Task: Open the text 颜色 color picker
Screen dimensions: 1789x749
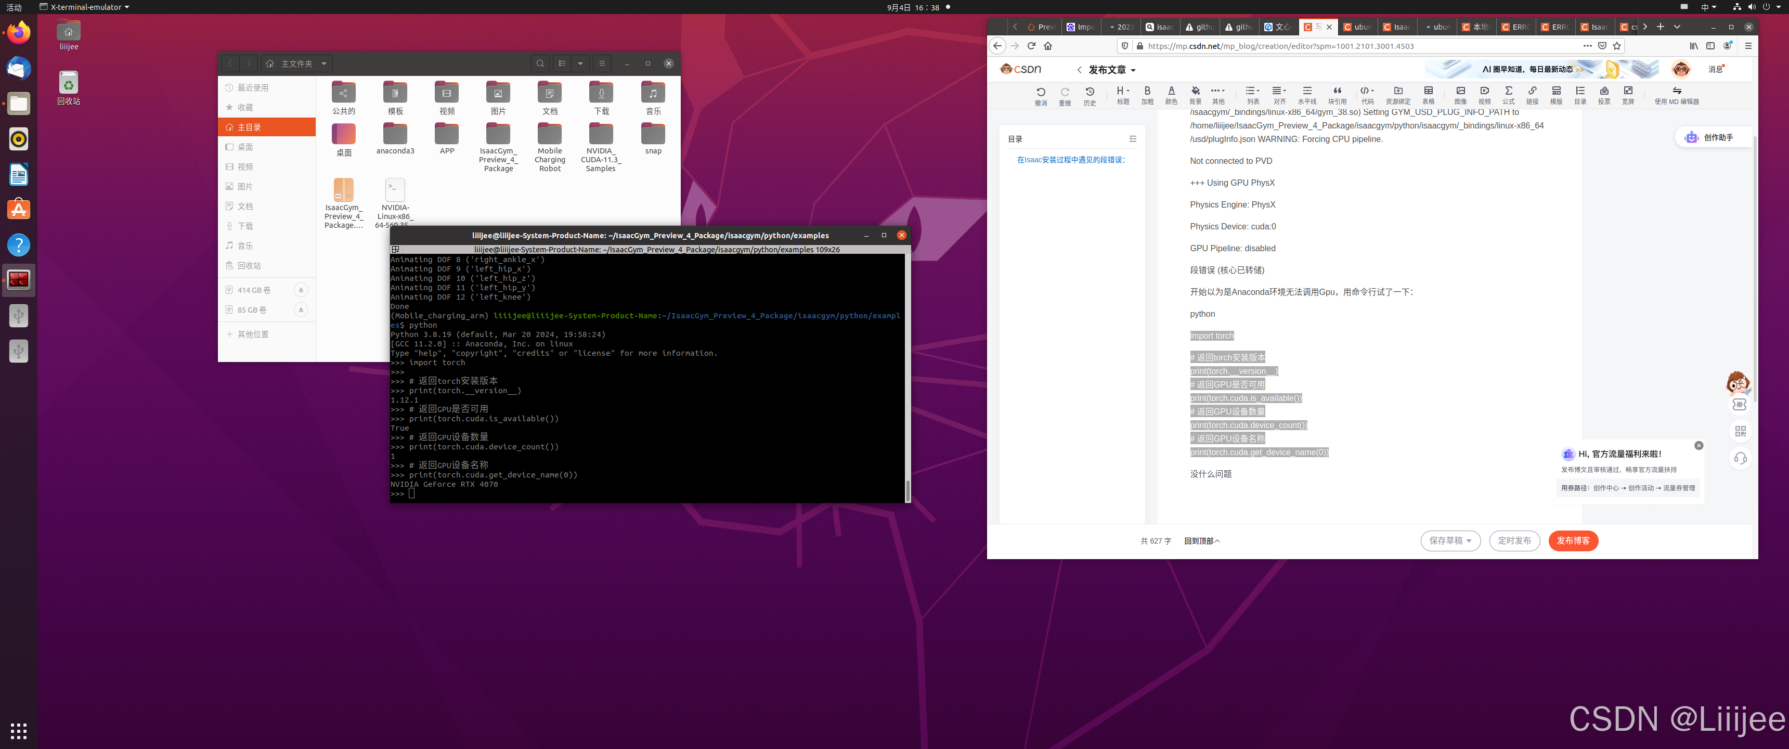Action: pos(1172,94)
